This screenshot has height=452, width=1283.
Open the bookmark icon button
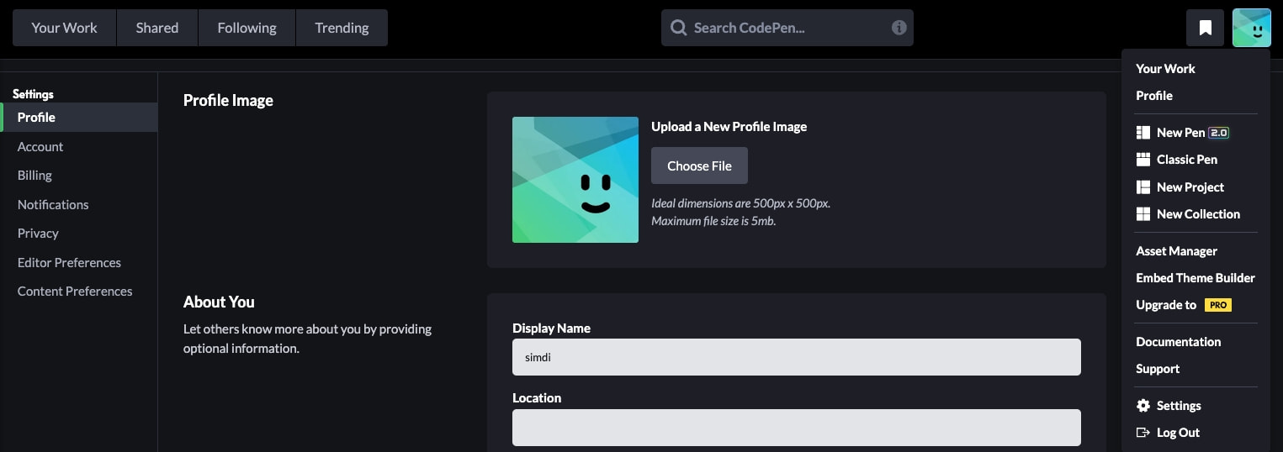tap(1205, 28)
